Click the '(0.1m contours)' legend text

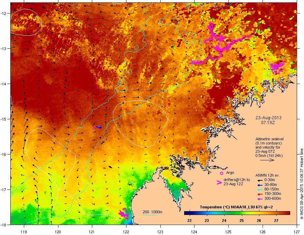coord(268,143)
